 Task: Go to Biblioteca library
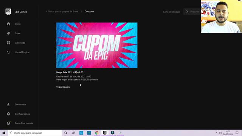pos(20,43)
